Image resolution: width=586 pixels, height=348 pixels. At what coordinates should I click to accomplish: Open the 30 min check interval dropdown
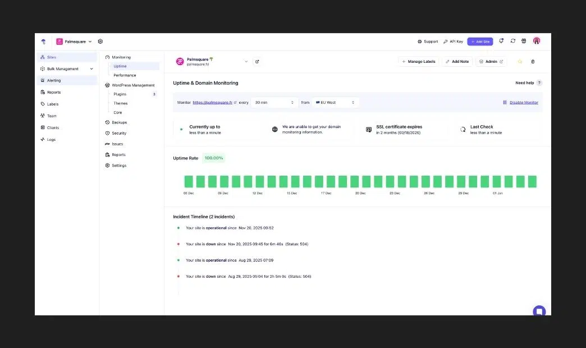point(274,103)
